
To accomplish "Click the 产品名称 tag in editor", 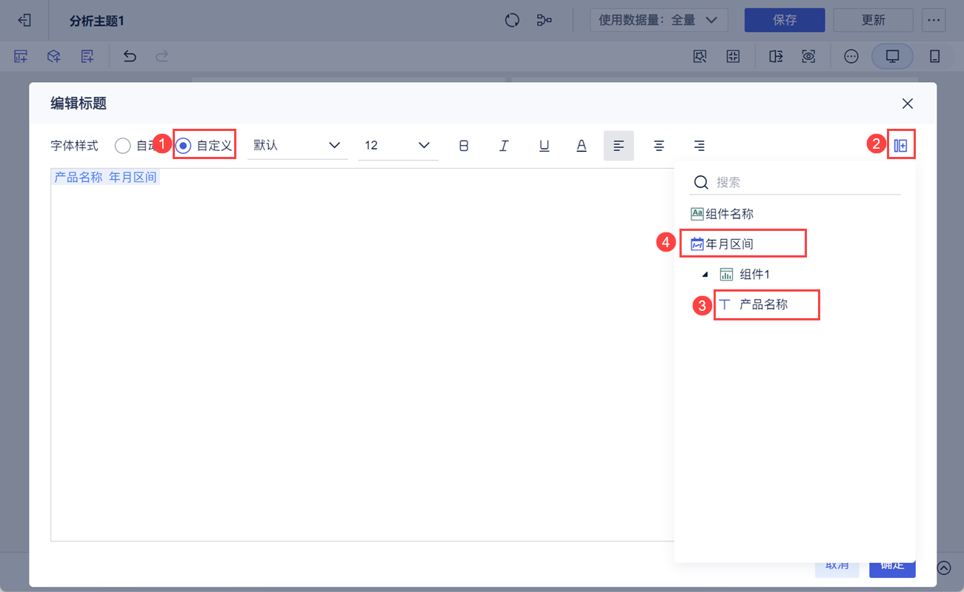I will [x=79, y=178].
